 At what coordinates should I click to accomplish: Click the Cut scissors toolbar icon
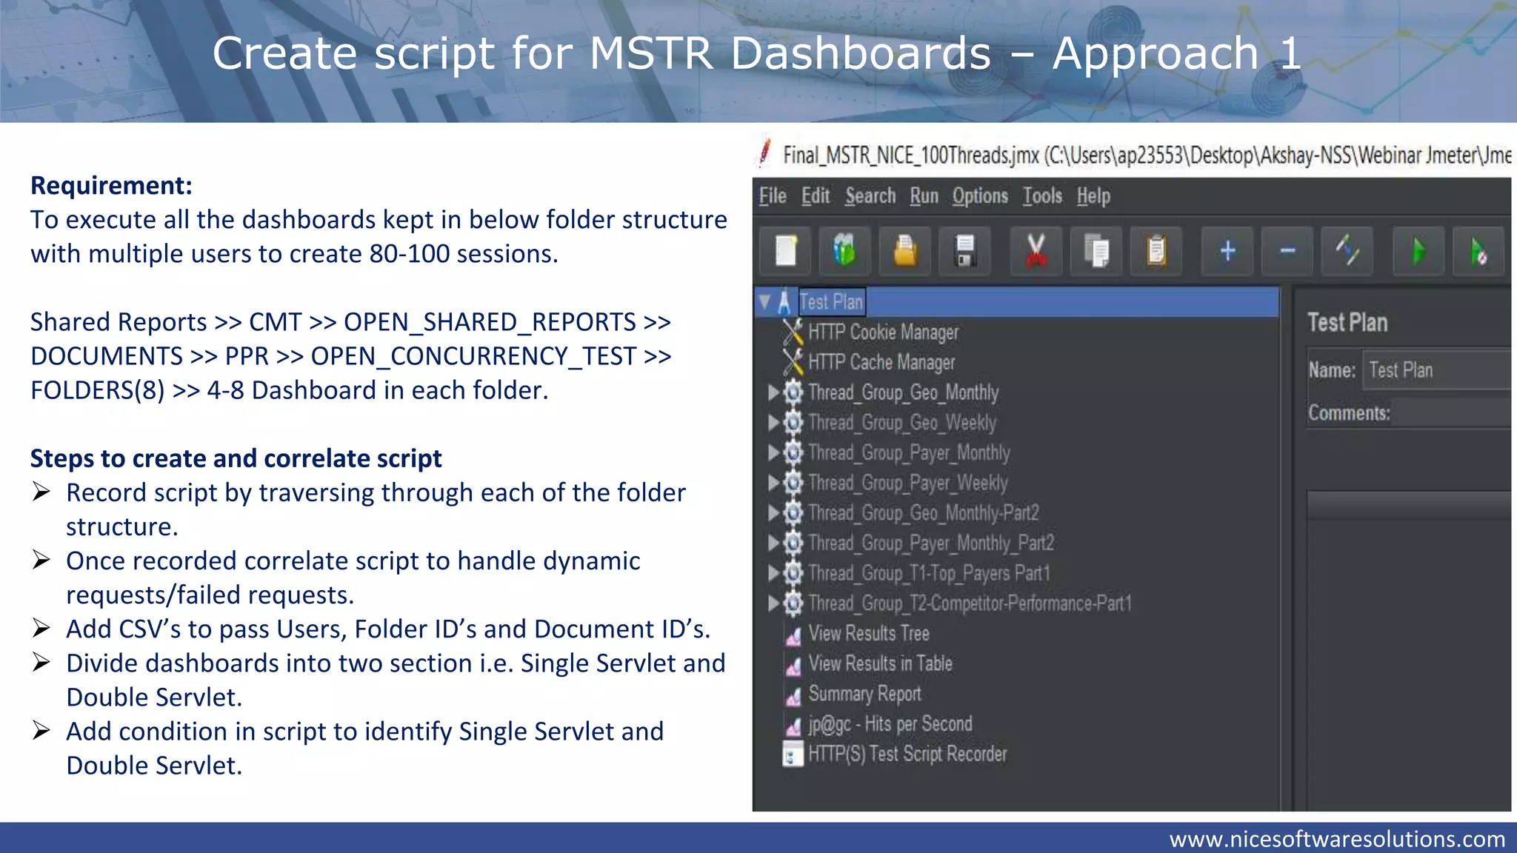1036,252
